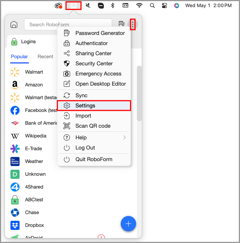
Task: Open Authenticator from the menu
Action: pos(94,43)
